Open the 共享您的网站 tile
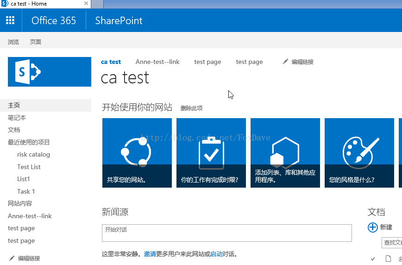The width and height of the screenshot is (402, 265). click(x=137, y=153)
